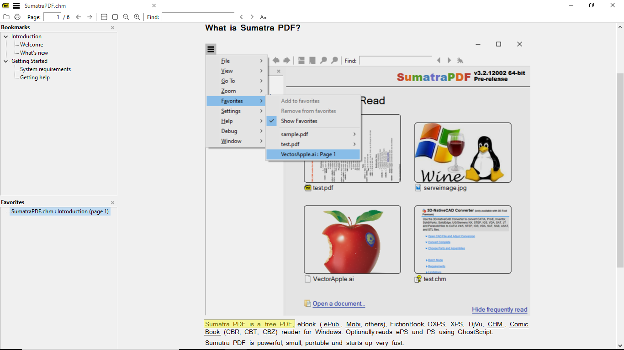Open the System requirements bookmark
The image size is (624, 350).
[x=46, y=69]
